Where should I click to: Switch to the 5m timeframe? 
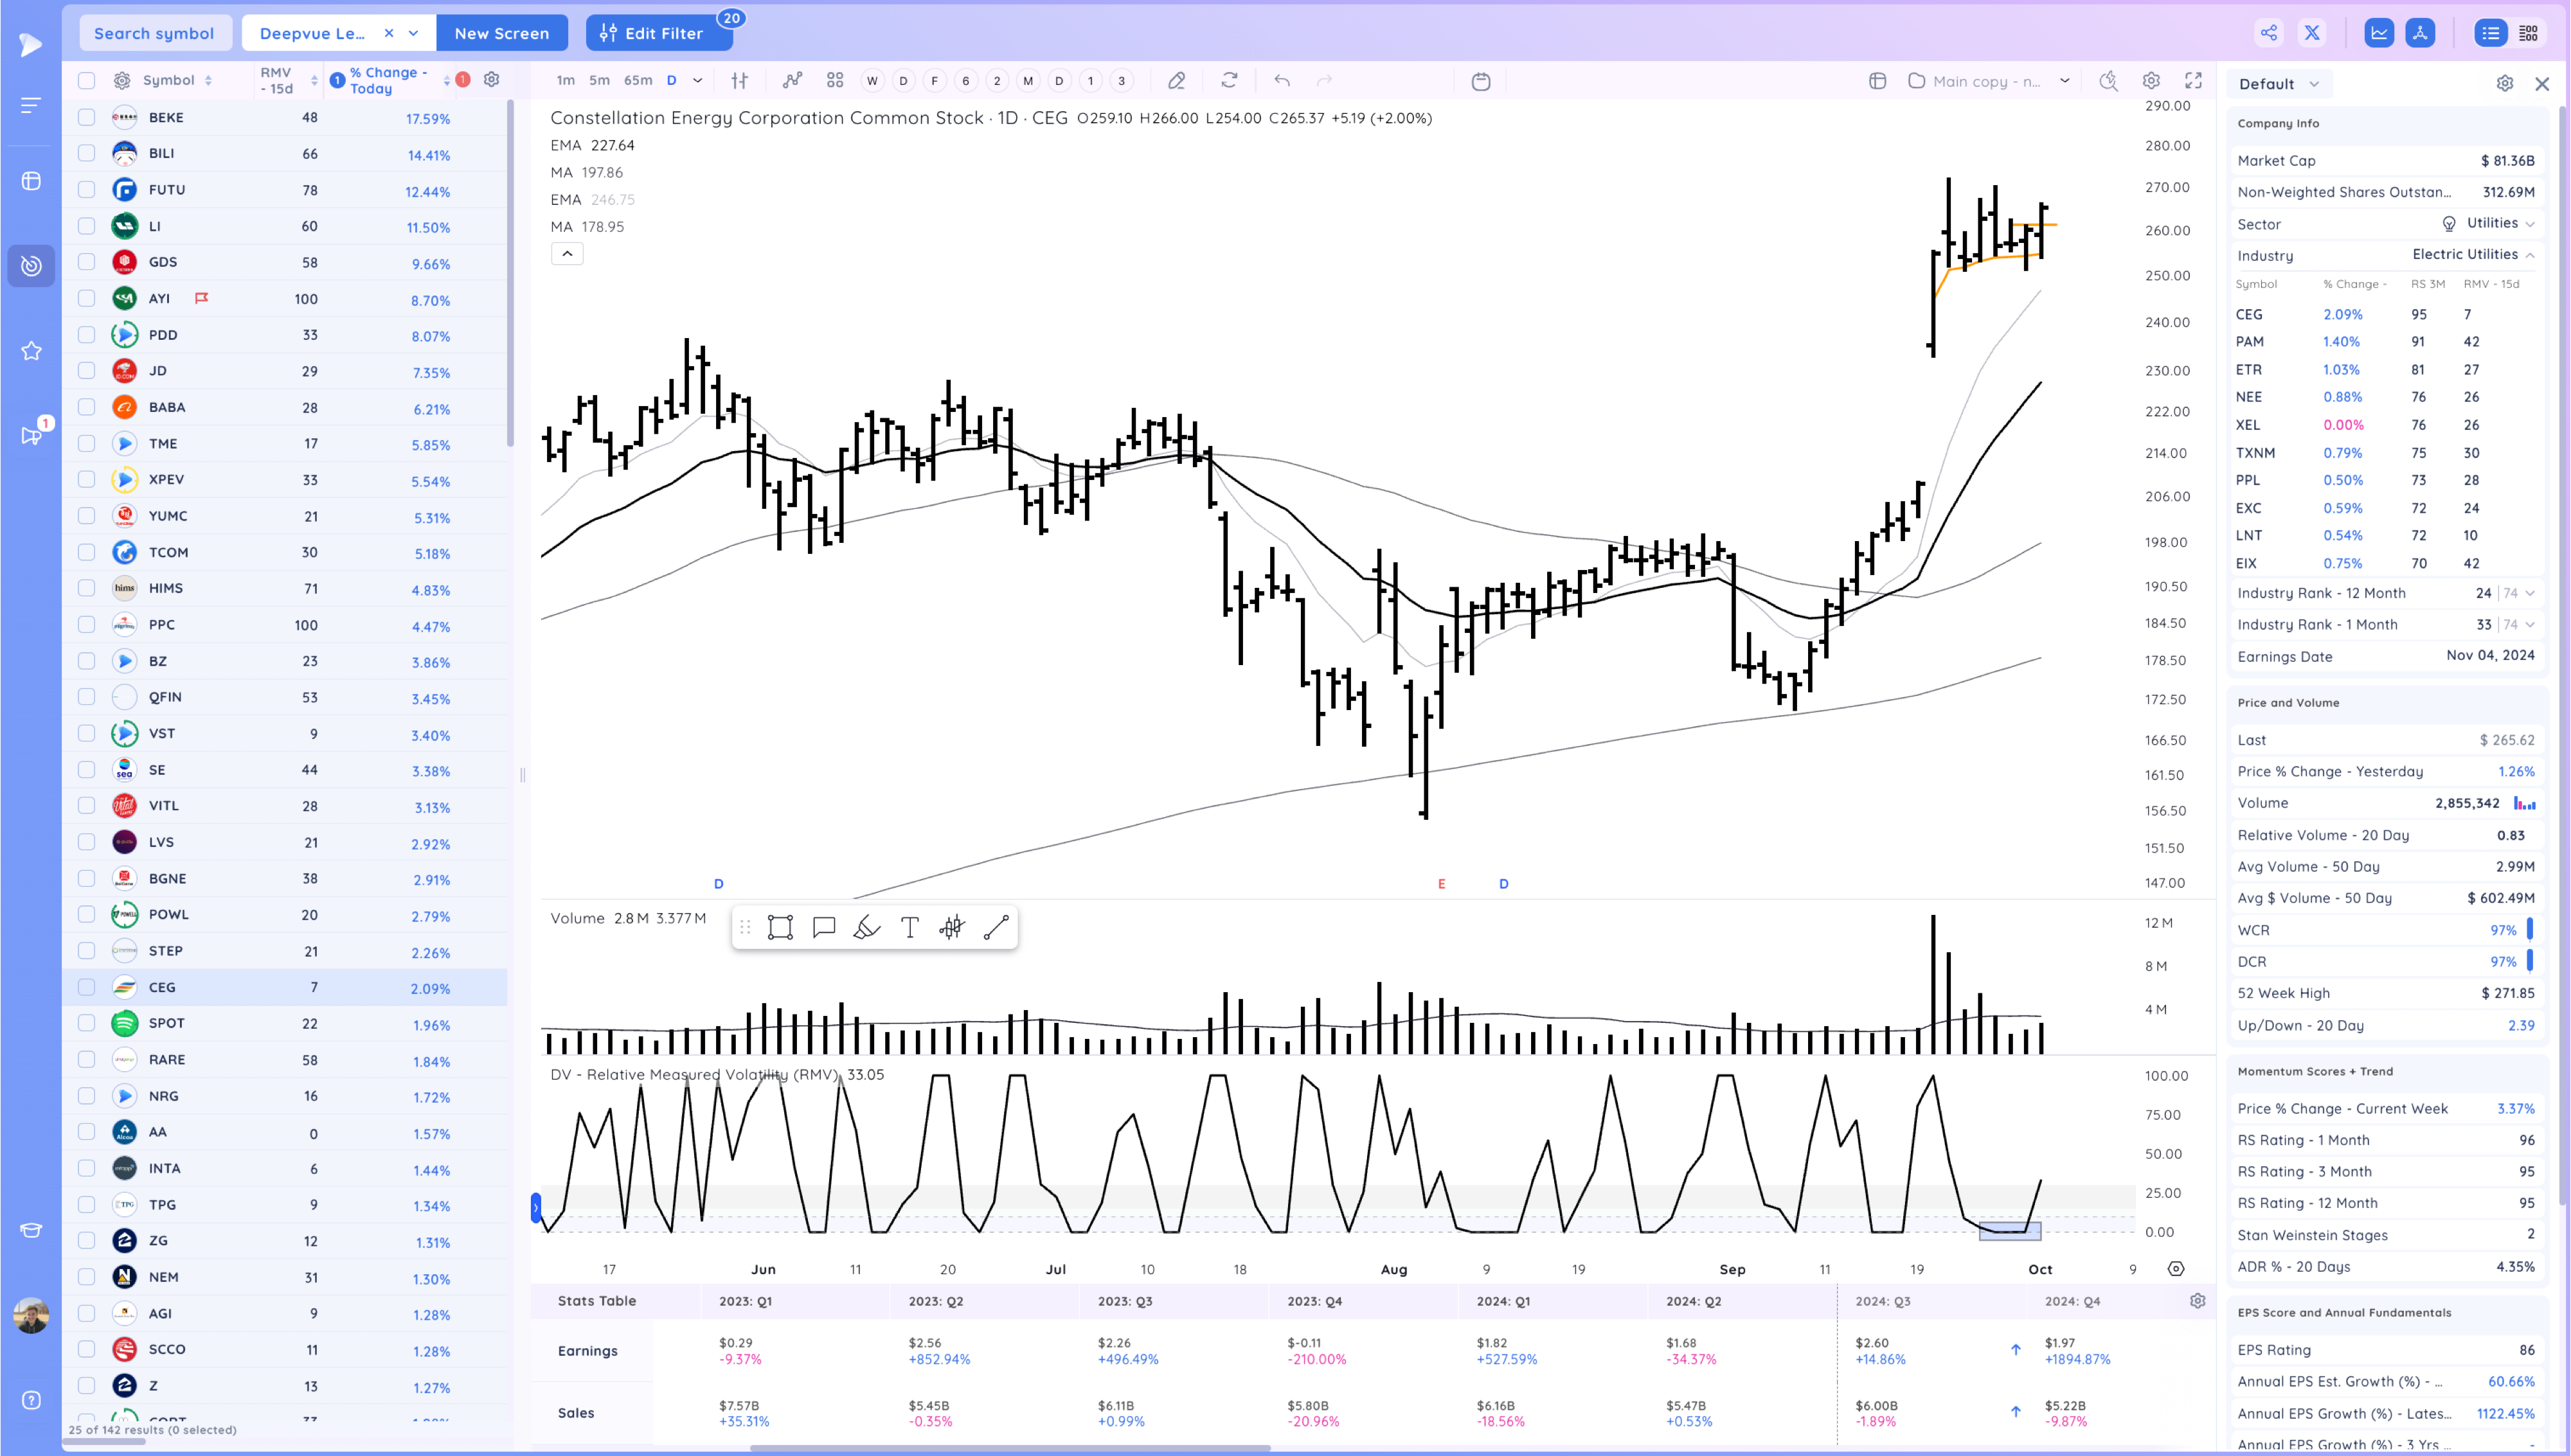(x=599, y=81)
